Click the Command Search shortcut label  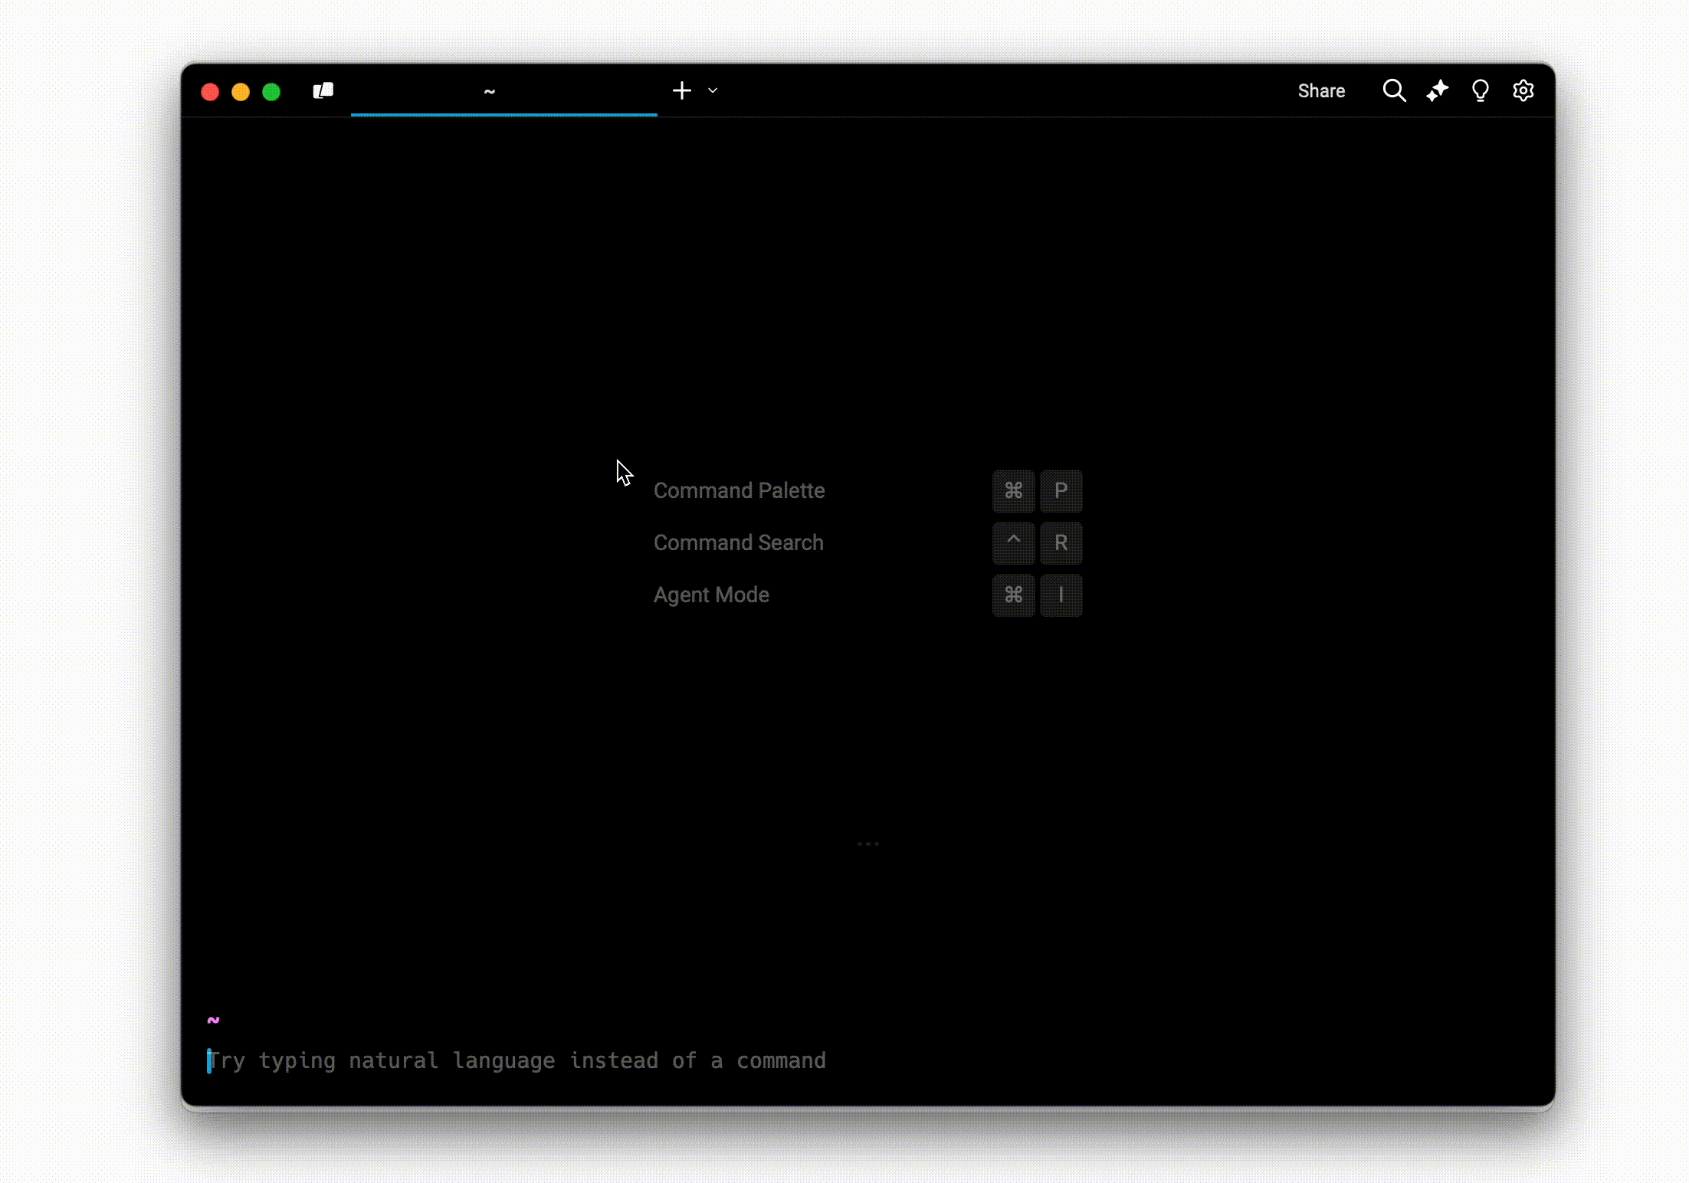(x=738, y=543)
